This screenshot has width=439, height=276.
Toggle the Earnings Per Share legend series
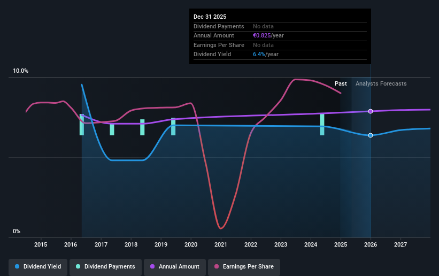coord(244,266)
